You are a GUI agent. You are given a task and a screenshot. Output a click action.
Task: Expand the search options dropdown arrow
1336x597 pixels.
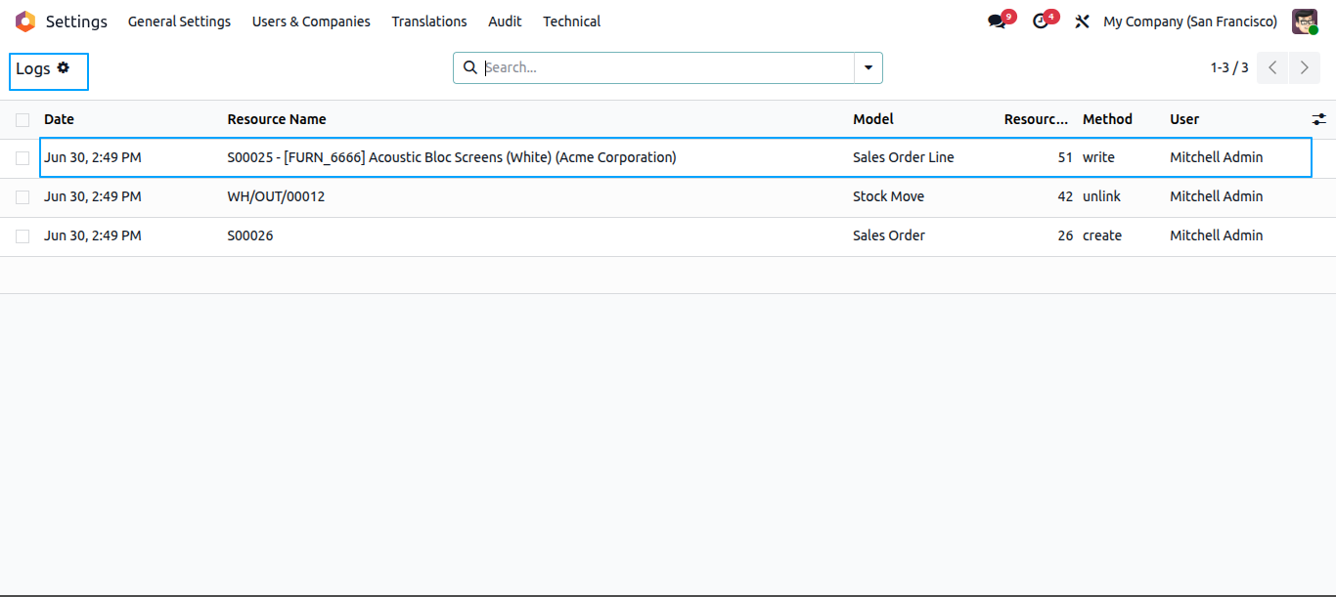tap(868, 67)
